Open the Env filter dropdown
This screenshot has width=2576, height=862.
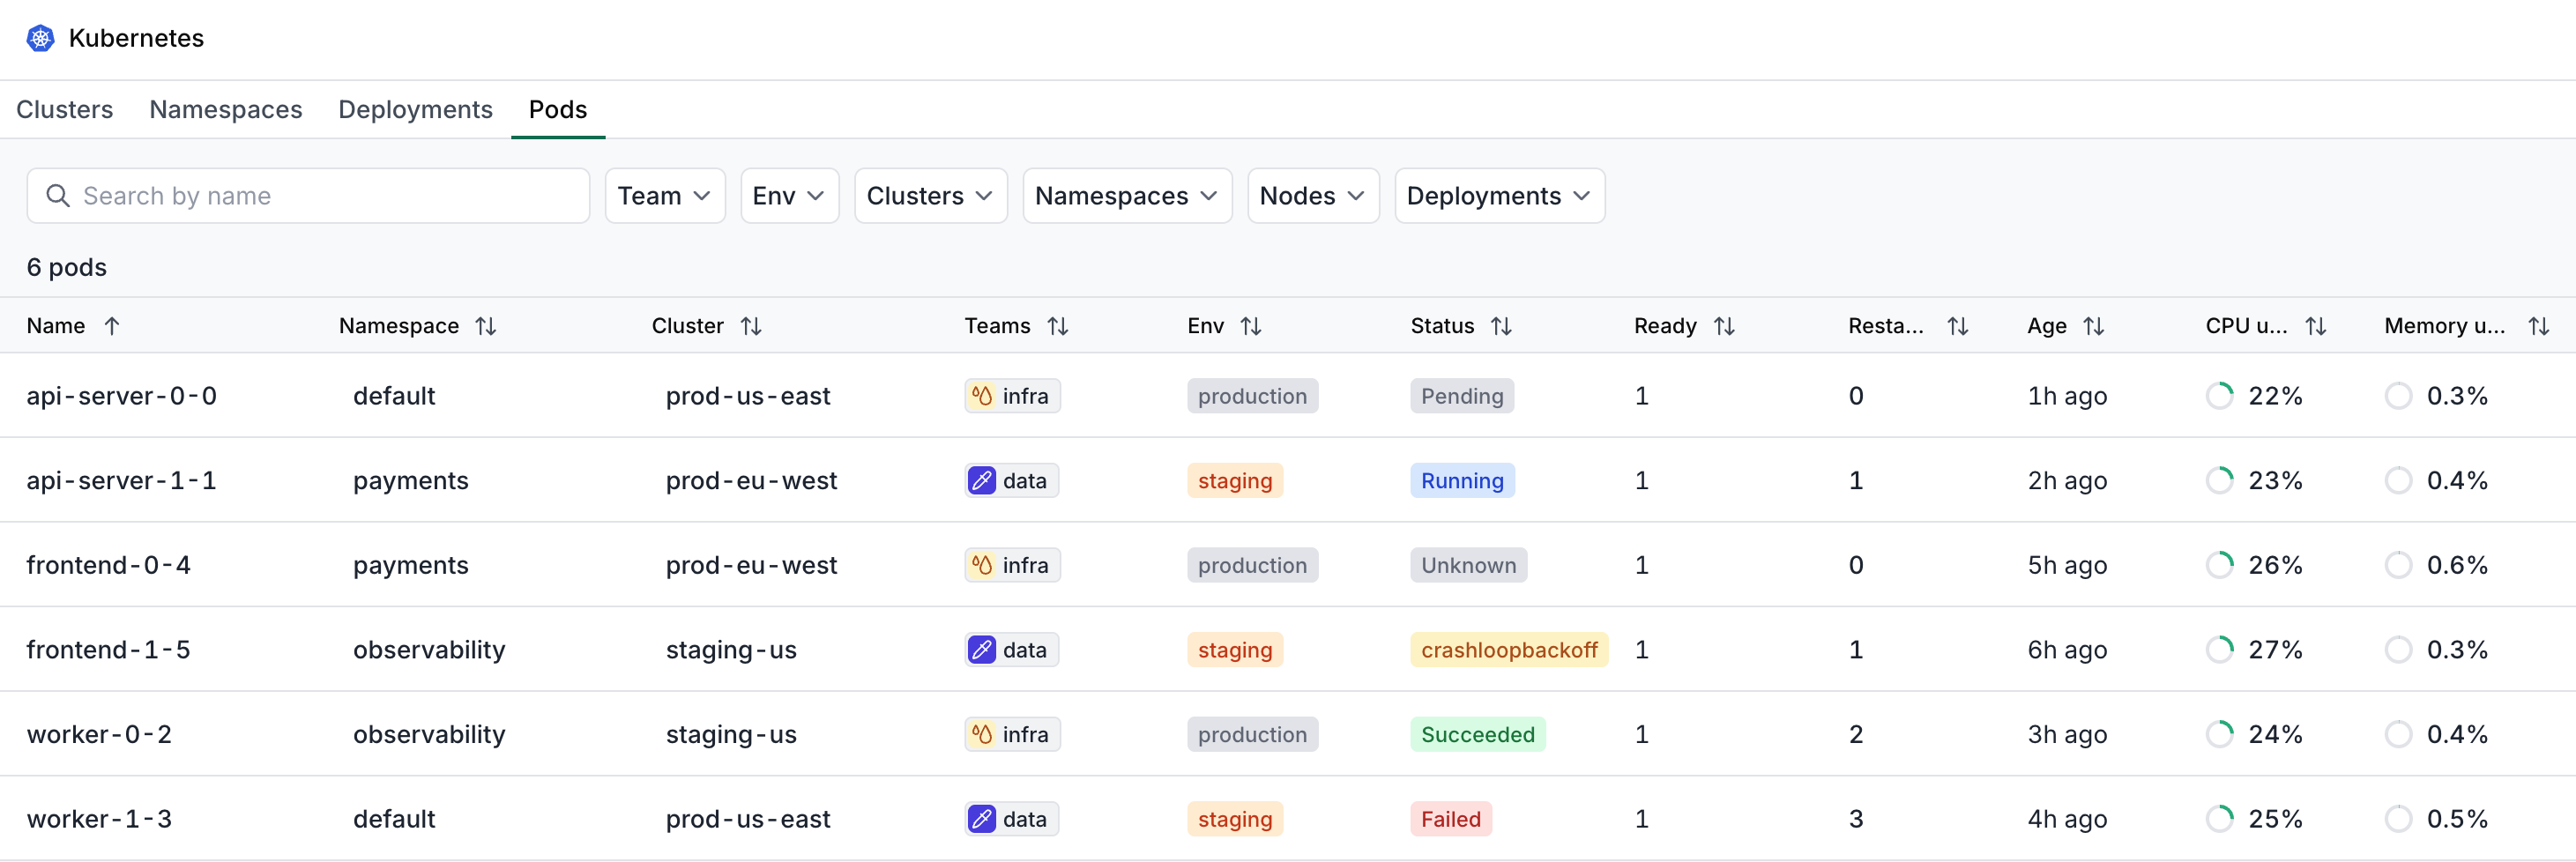[789, 196]
